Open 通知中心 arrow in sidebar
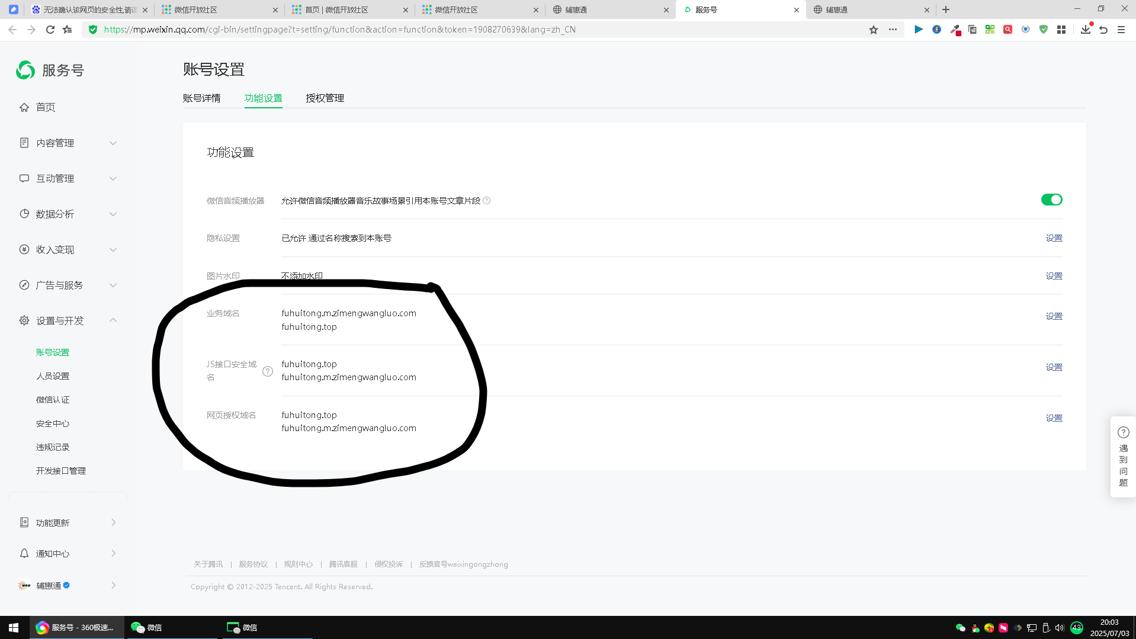 (x=114, y=553)
